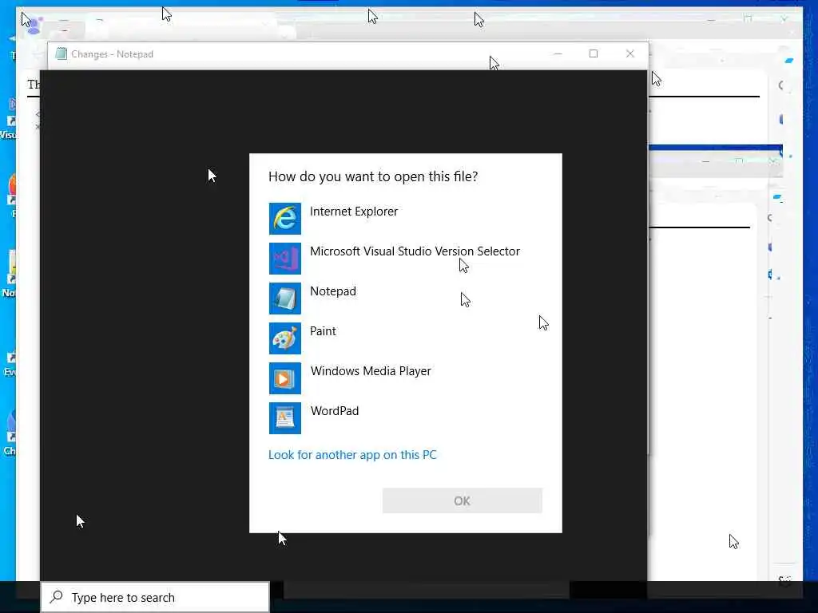Click the search magnifier icon in taskbar
The height and width of the screenshot is (613, 818).
click(57, 597)
